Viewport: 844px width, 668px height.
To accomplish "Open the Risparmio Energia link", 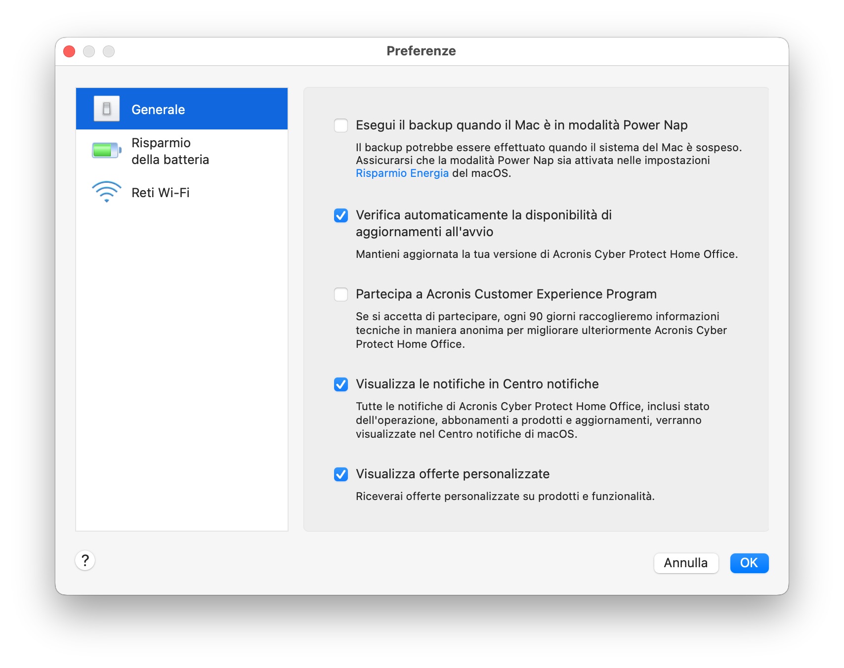I will pyautogui.click(x=402, y=173).
